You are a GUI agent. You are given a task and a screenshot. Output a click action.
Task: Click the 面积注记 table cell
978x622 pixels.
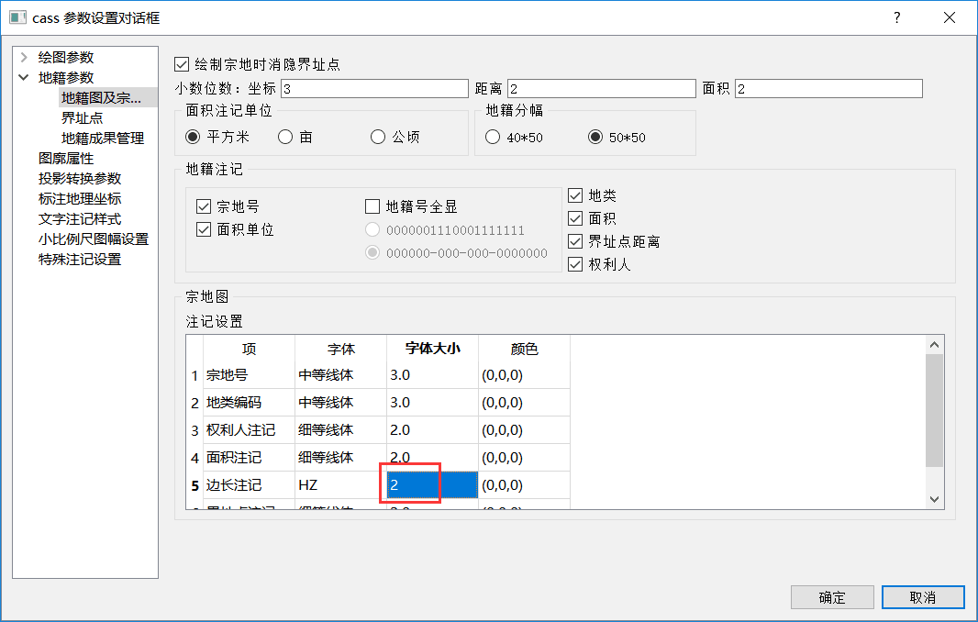pos(249,458)
